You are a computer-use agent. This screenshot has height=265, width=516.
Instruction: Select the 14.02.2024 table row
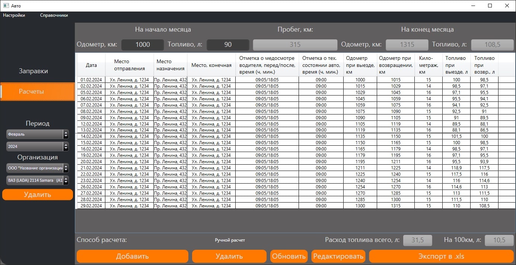coord(91,136)
